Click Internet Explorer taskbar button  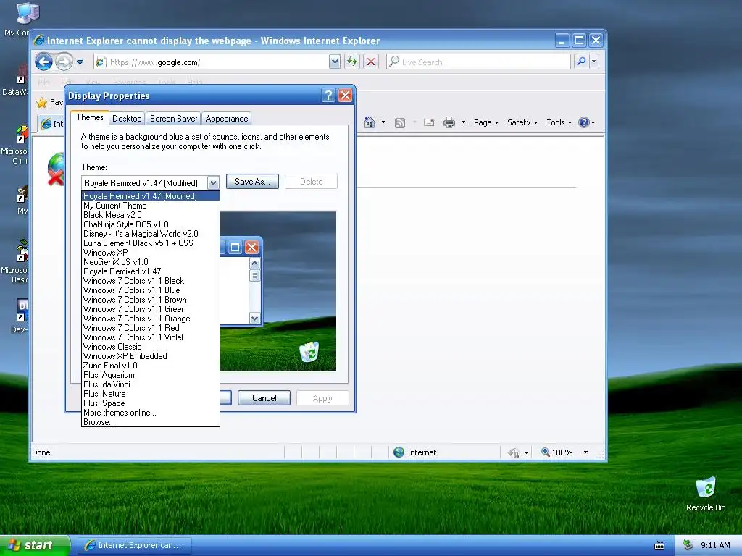click(134, 545)
